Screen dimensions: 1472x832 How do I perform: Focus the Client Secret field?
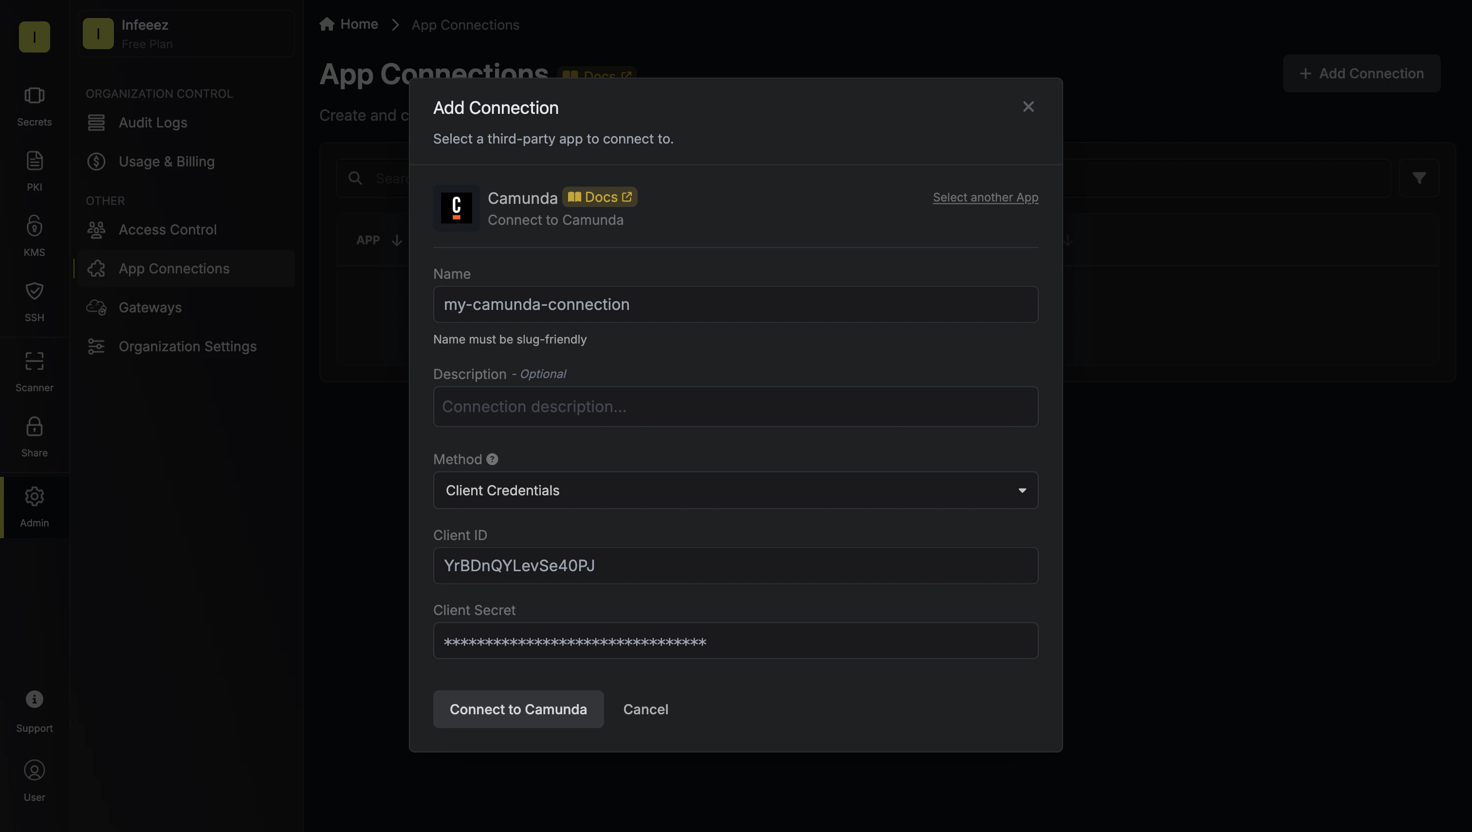tap(736, 640)
